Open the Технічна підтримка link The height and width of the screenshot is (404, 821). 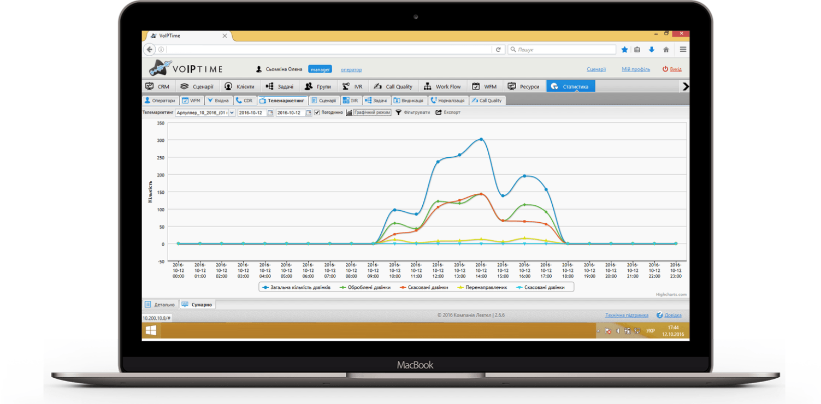627,315
